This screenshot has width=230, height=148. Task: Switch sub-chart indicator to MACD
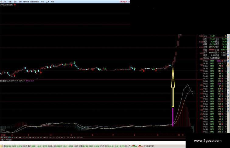click(x=12, y=137)
